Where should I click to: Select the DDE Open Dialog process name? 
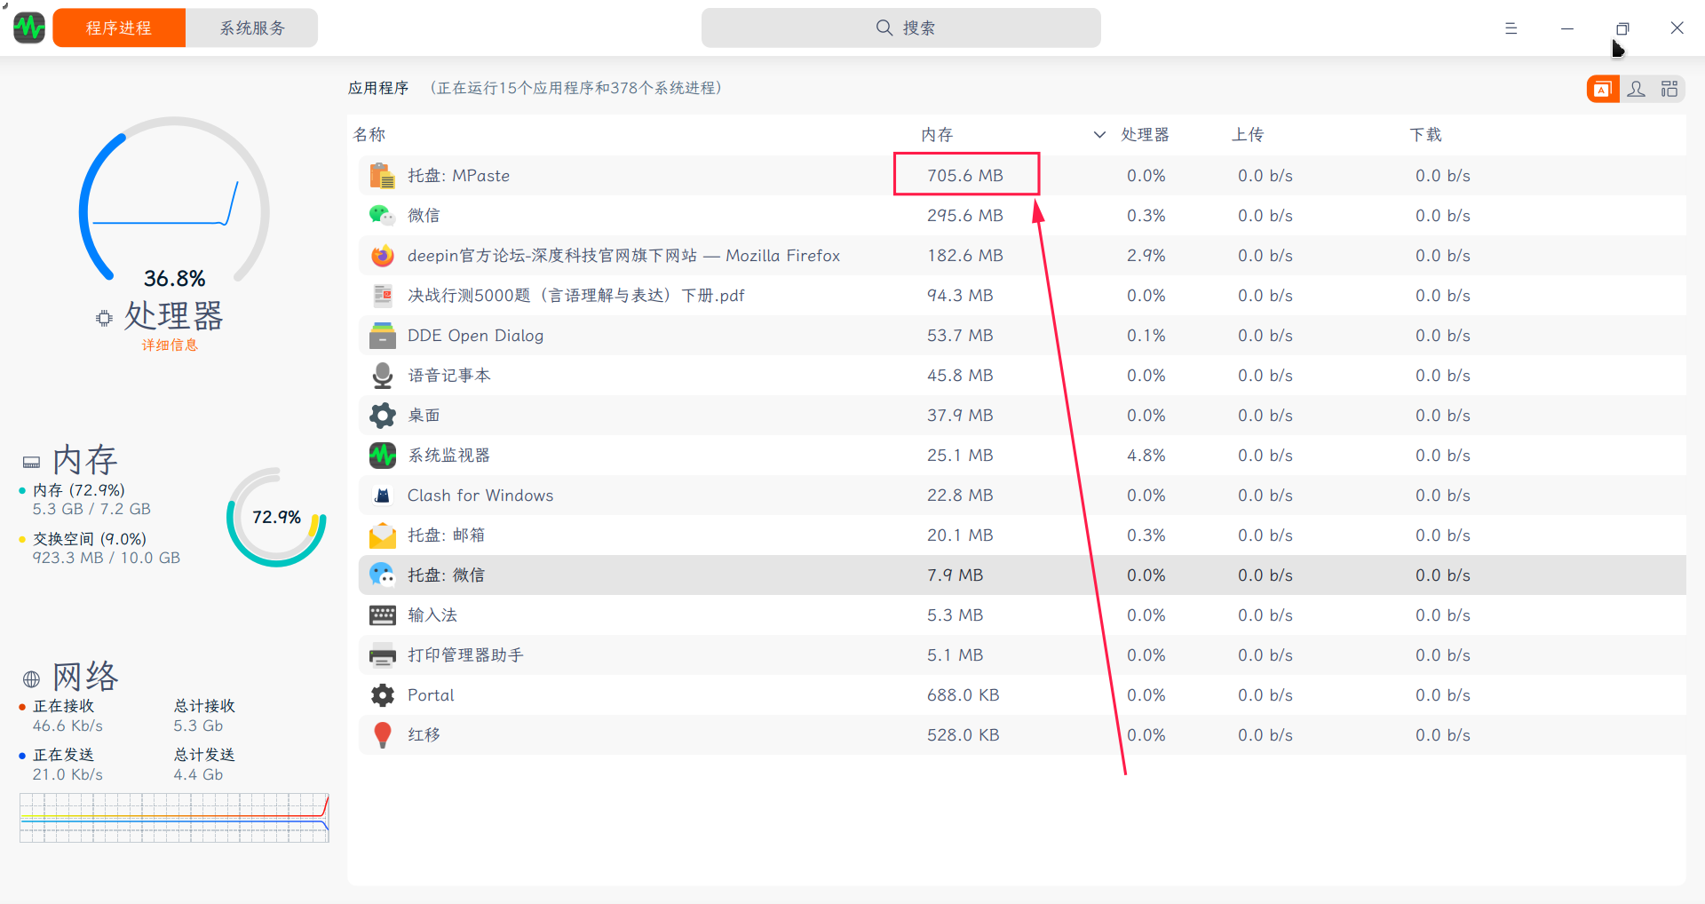tap(475, 336)
